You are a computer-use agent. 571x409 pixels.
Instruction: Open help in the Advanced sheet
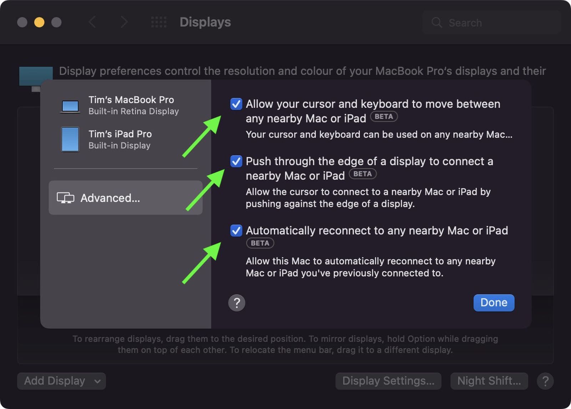(x=237, y=303)
